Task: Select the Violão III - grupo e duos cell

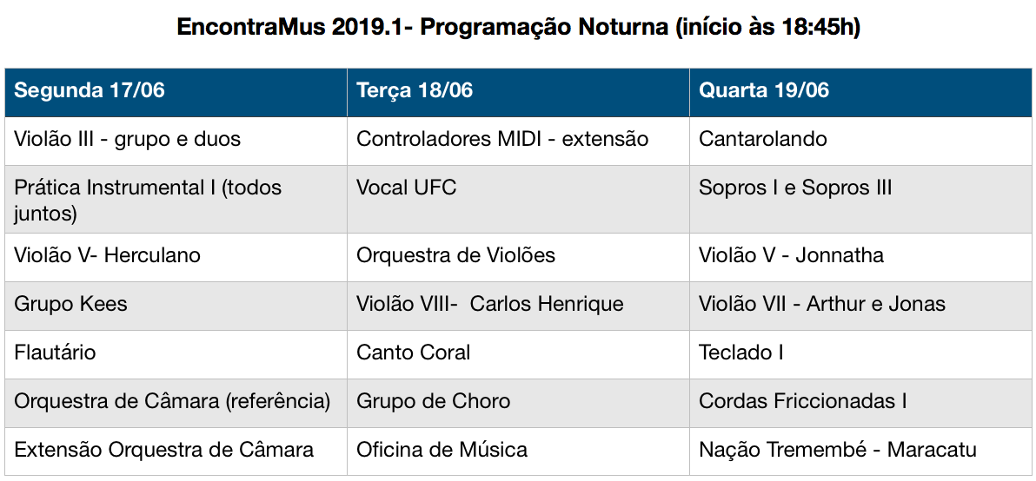Action: click(x=176, y=141)
